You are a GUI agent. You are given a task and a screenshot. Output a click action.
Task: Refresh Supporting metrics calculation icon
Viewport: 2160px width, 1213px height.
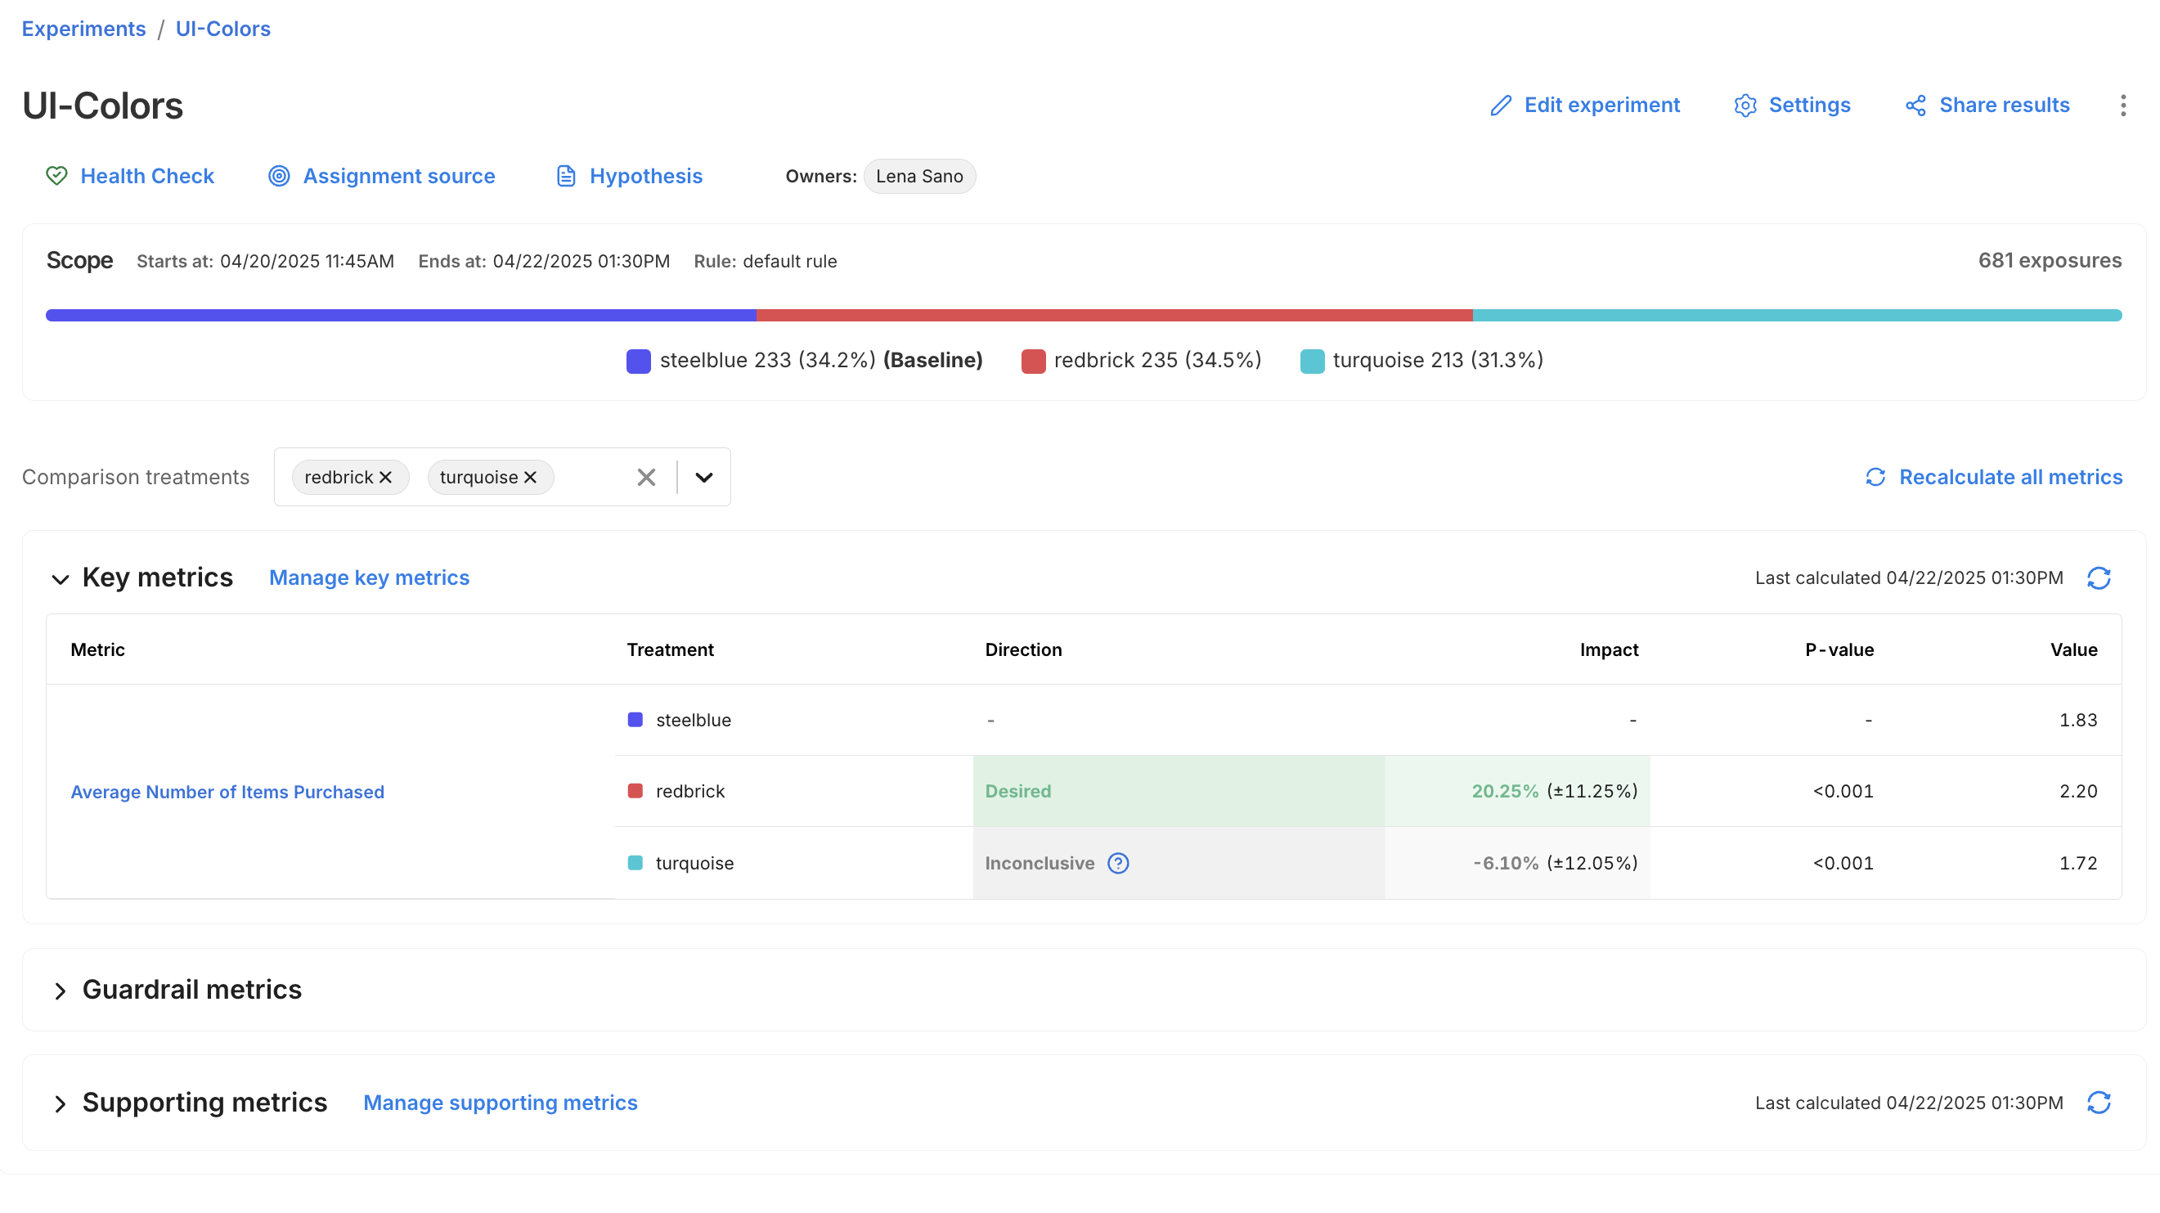tap(2098, 1103)
